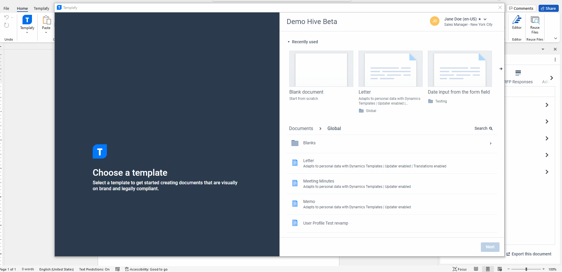Turn off Text Predictions in the status bar
Image resolution: width=562 pixels, height=272 pixels.
94,269
